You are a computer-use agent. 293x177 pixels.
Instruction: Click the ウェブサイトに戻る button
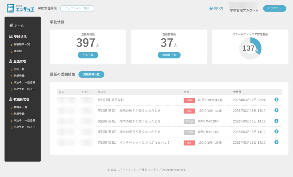click(77, 8)
